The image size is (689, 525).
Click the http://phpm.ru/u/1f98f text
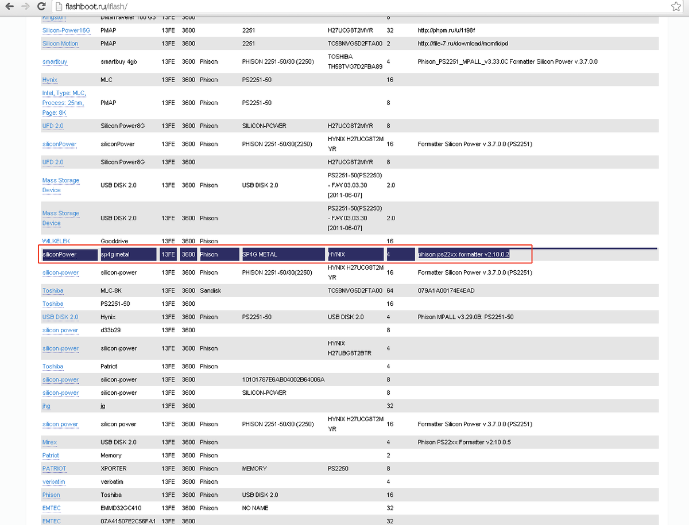point(447,30)
